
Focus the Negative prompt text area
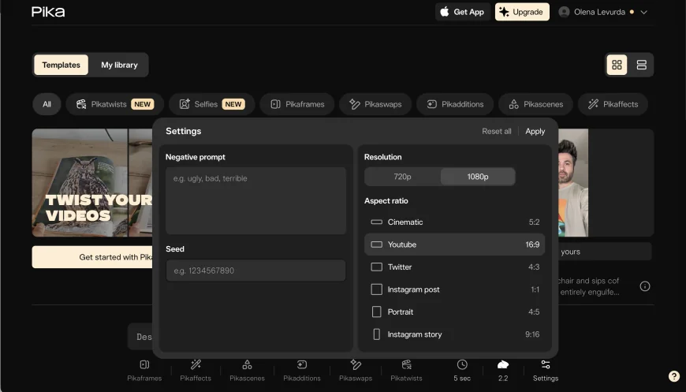[256, 201]
